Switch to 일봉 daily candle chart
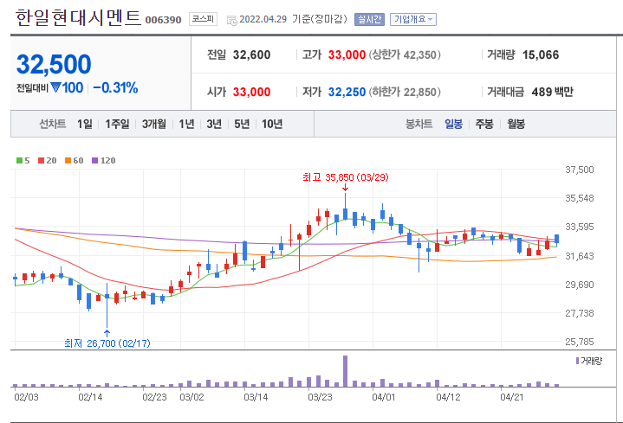This screenshot has width=623, height=423. 453,125
